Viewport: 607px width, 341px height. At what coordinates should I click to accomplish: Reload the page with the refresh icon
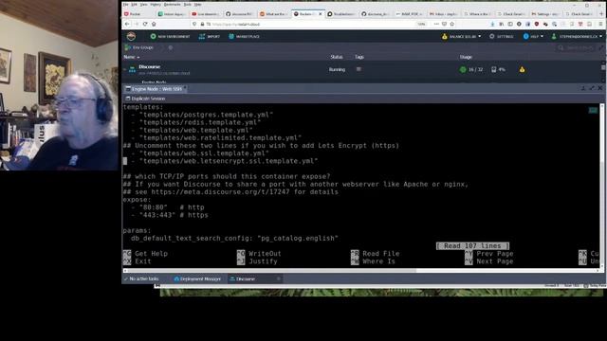pyautogui.click(x=145, y=24)
